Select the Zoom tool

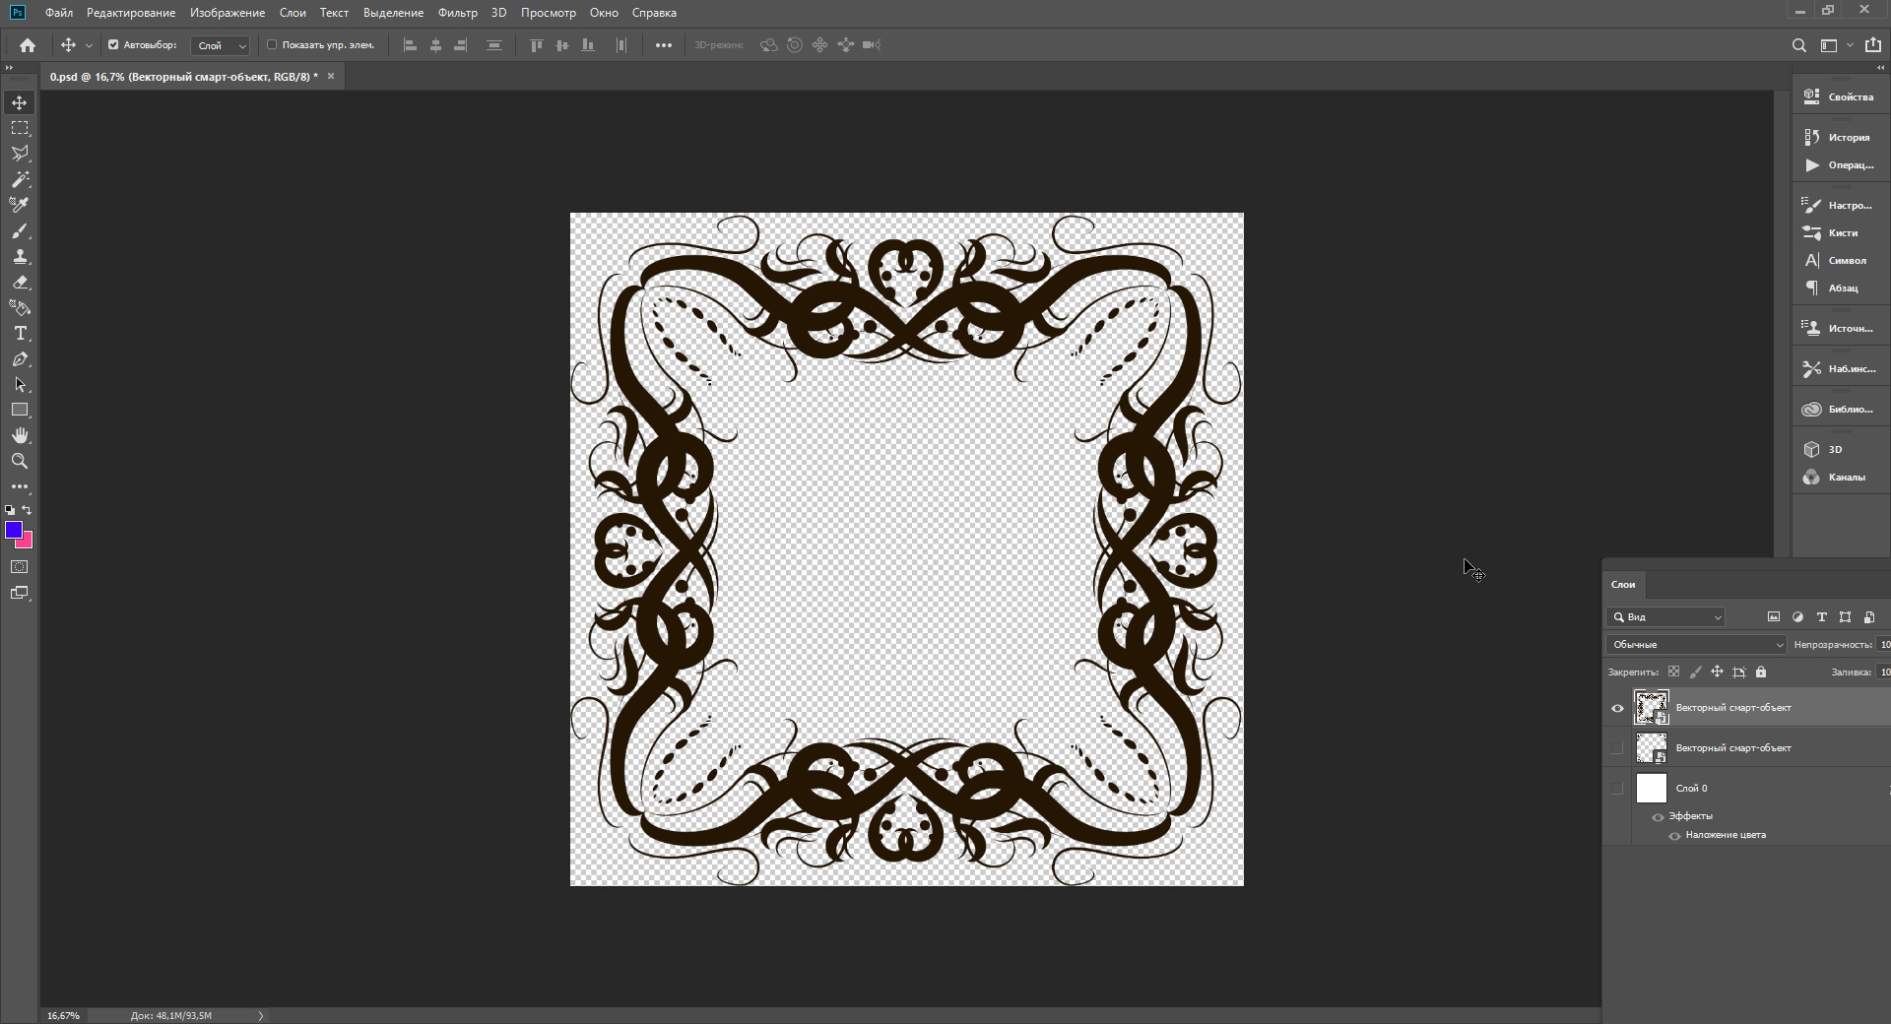20,462
